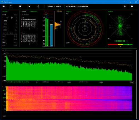Click the microscope analysis icon
The height and width of the screenshot is (120, 139).
(x=38, y=6)
